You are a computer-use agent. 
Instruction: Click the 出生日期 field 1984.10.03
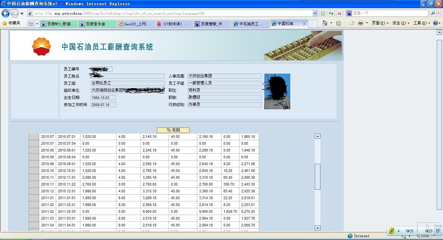pos(103,98)
